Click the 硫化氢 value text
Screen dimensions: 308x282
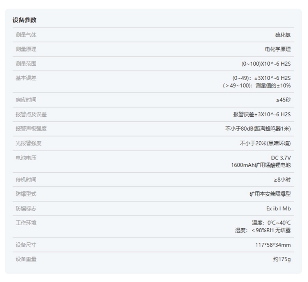283,35
